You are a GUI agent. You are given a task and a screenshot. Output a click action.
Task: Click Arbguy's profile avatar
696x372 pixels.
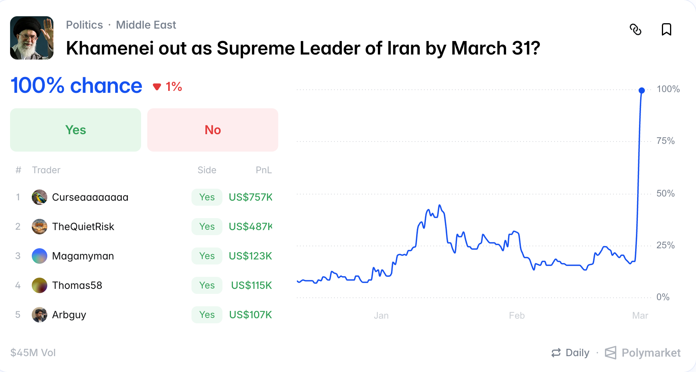(39, 315)
